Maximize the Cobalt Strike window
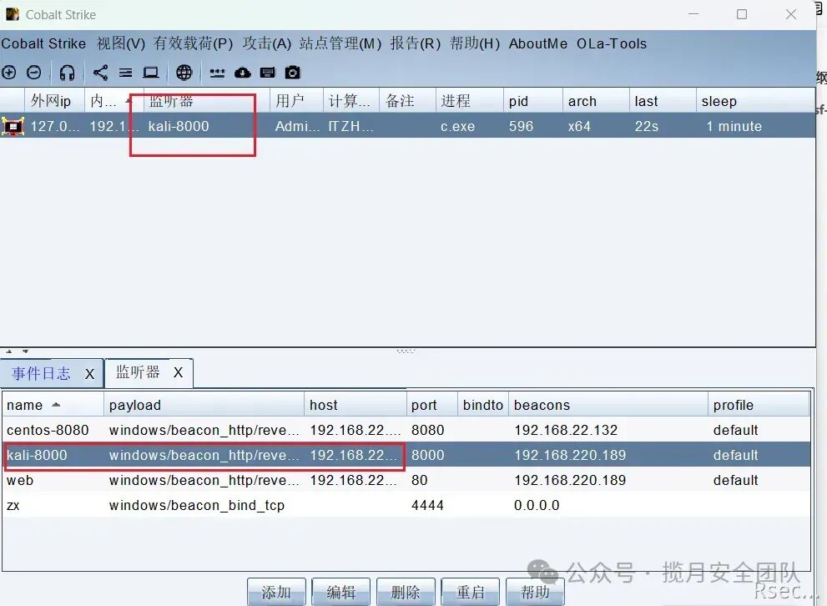The height and width of the screenshot is (606, 827). tap(742, 14)
